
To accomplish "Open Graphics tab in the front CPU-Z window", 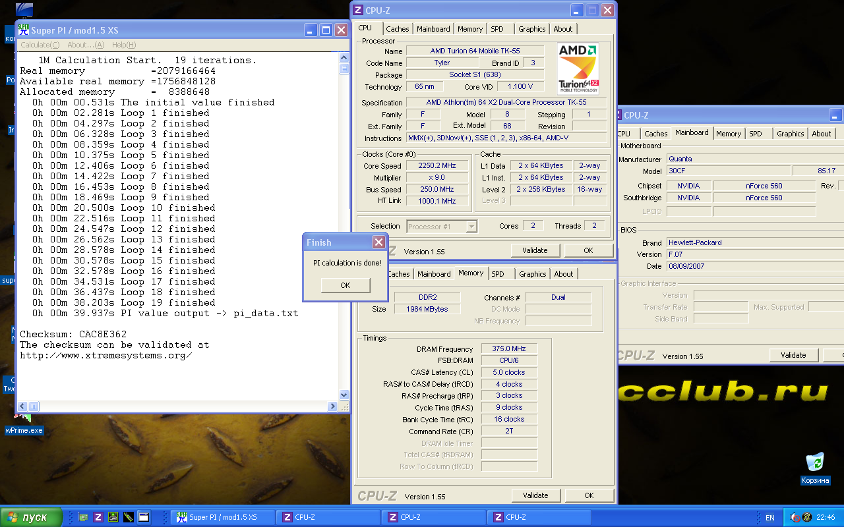I will coord(531,29).
